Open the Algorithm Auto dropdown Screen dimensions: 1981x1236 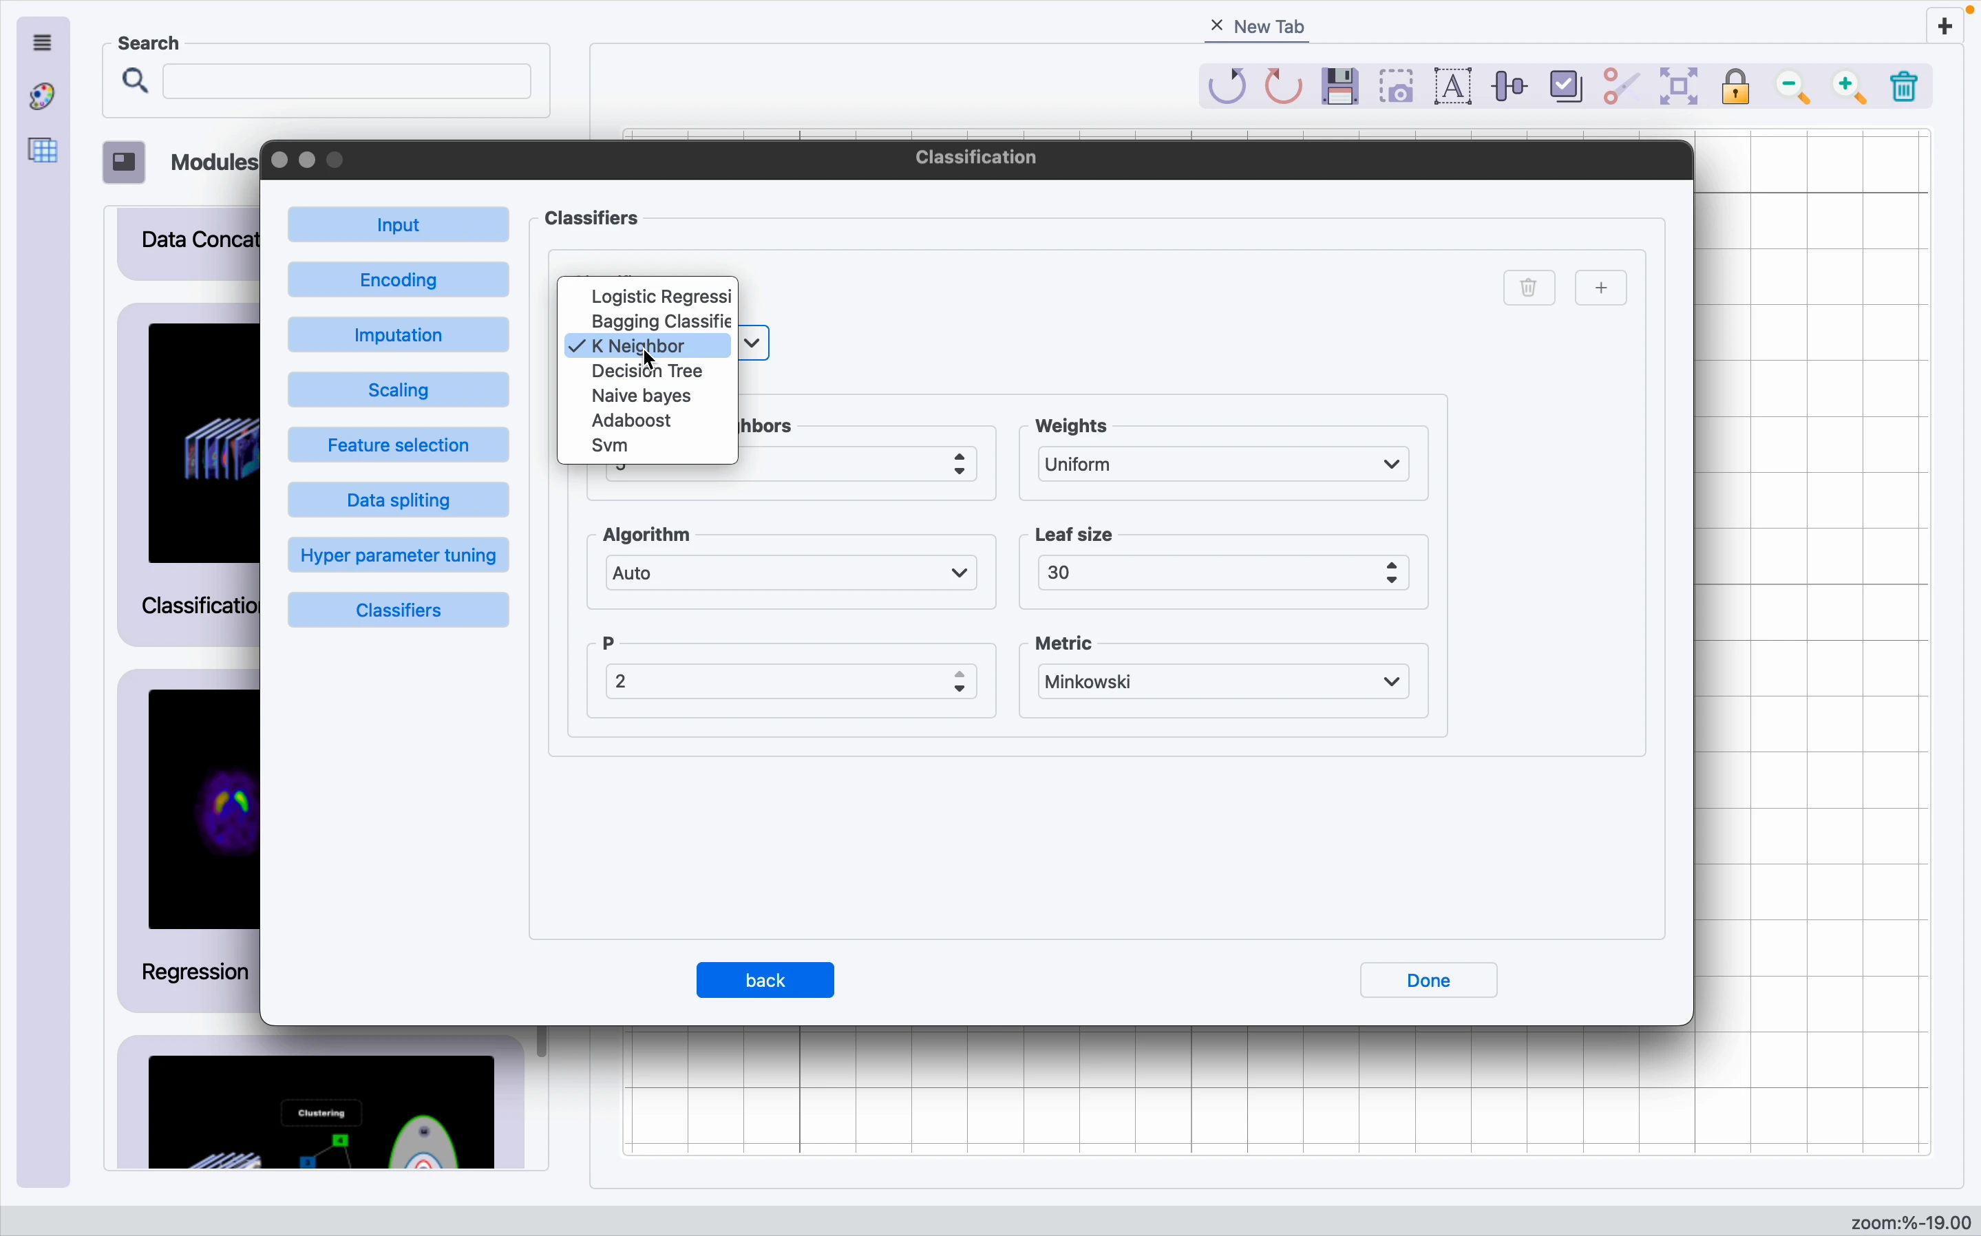coord(791,574)
